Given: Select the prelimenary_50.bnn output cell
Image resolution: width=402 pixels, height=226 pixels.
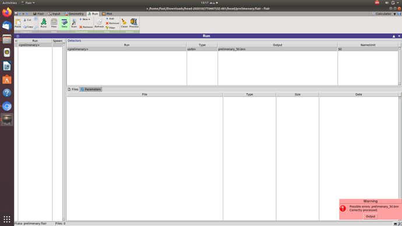Looking at the screenshot, I should 278,49.
